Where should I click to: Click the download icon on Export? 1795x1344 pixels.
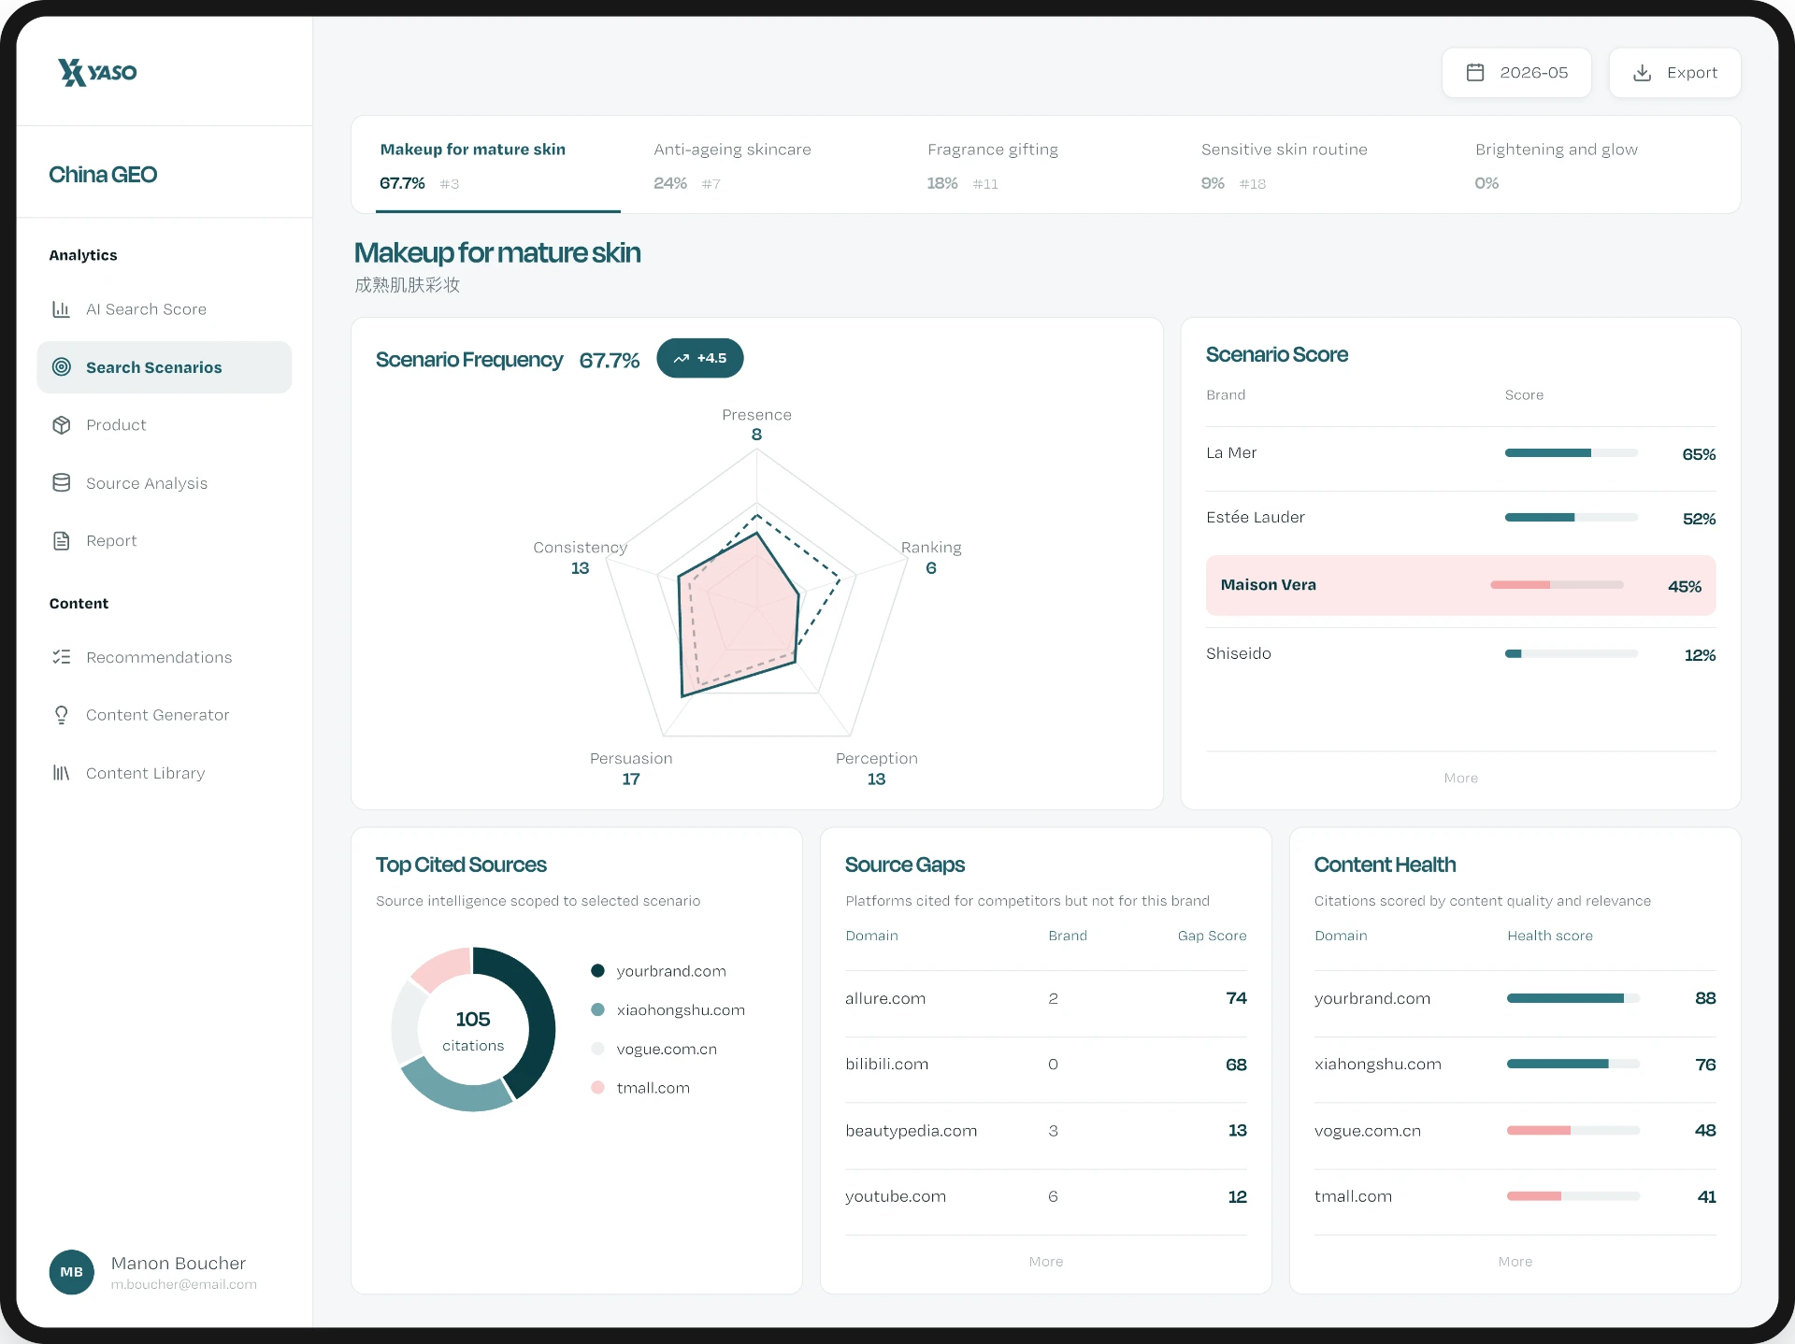coord(1642,72)
